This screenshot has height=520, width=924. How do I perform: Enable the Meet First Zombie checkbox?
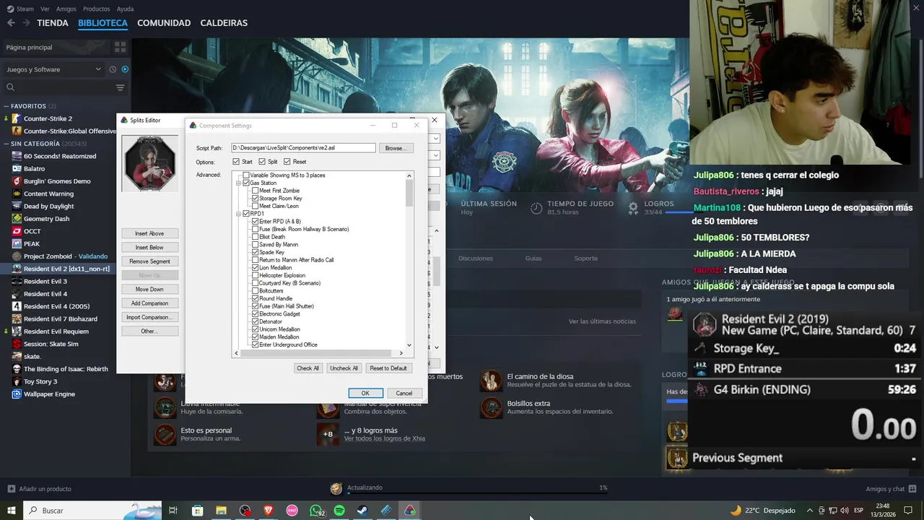click(255, 191)
